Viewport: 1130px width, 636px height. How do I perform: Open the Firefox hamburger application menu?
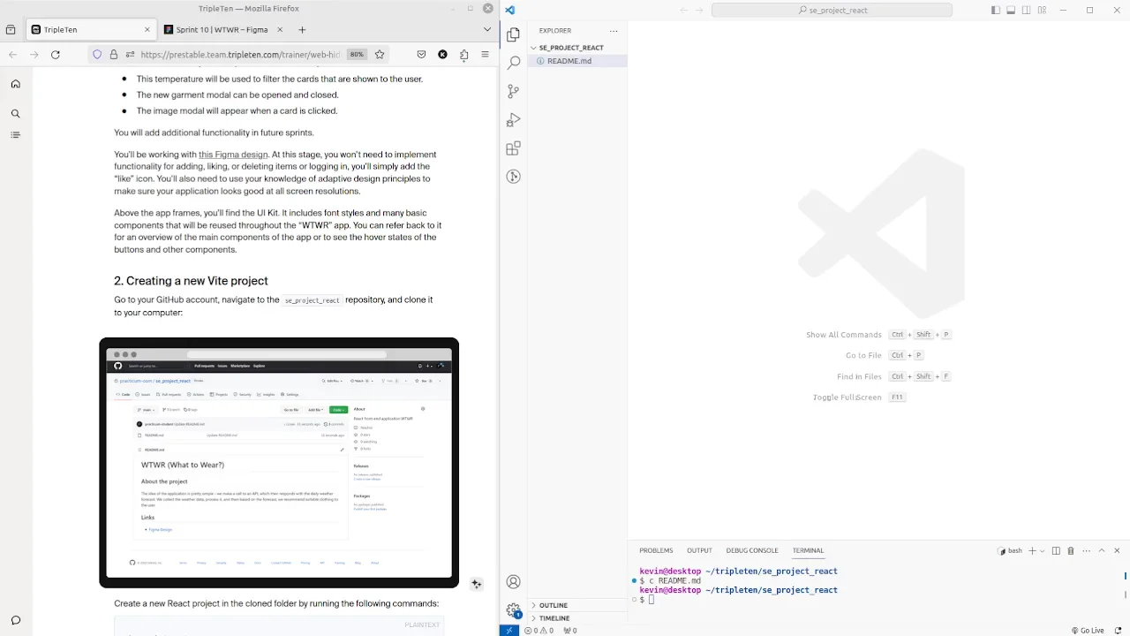pos(485,54)
